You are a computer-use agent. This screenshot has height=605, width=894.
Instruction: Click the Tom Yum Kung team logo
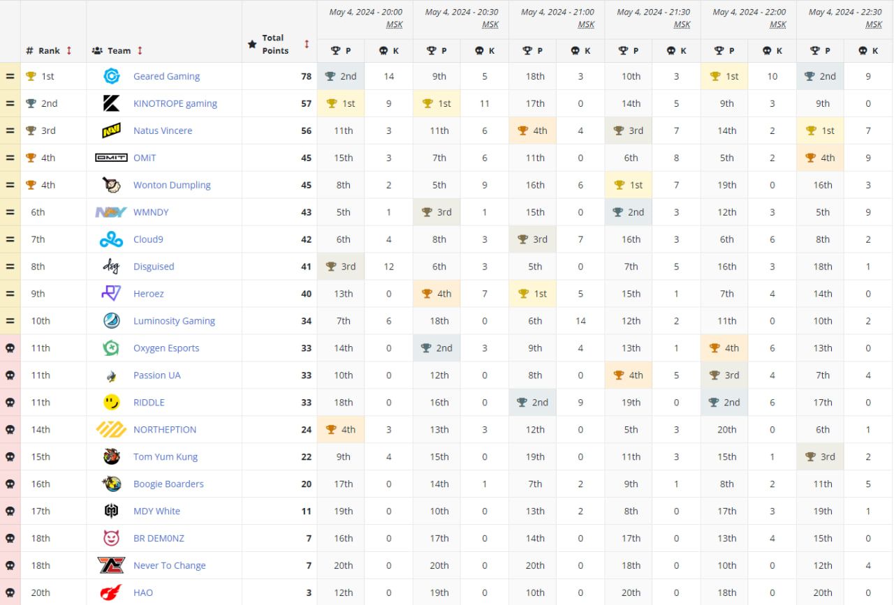tap(111, 457)
